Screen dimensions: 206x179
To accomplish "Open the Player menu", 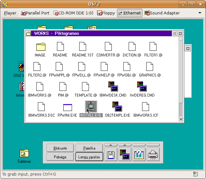I will click(x=10, y=13).
